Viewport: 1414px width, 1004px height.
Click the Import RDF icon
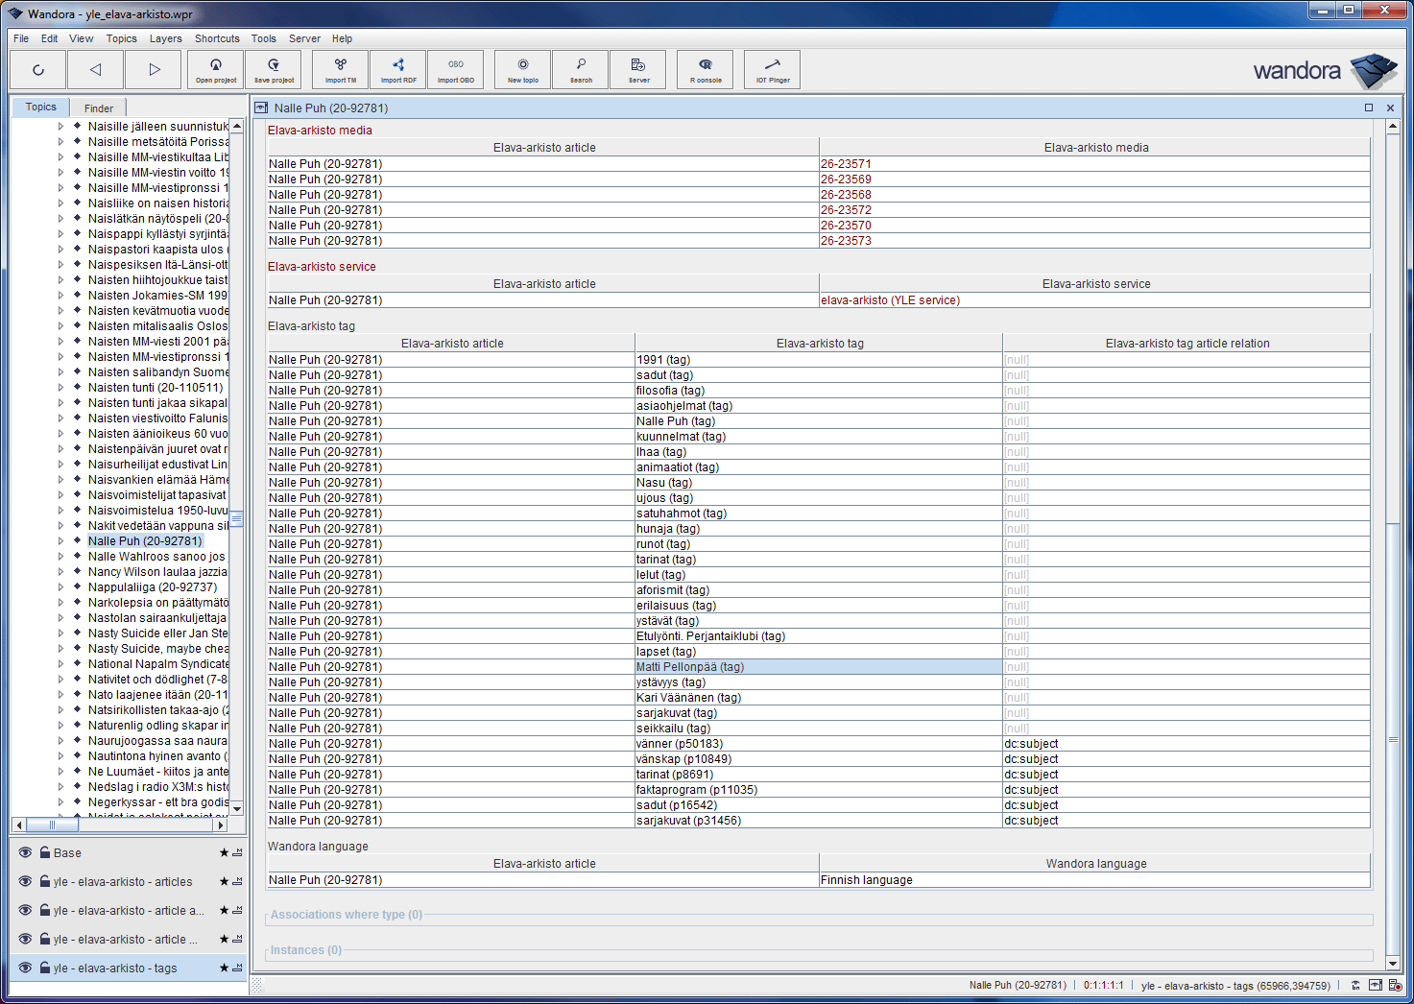tap(398, 69)
